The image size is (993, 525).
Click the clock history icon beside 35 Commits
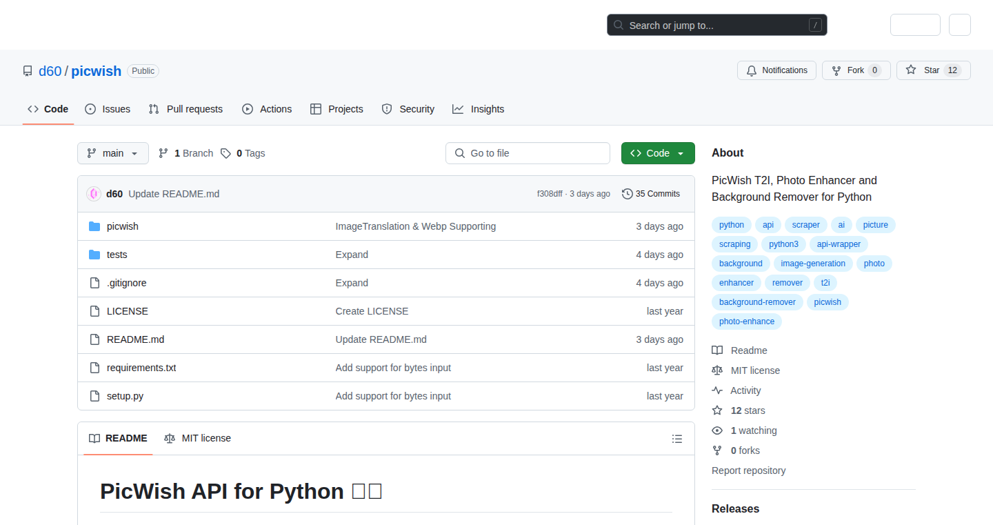[x=627, y=194]
